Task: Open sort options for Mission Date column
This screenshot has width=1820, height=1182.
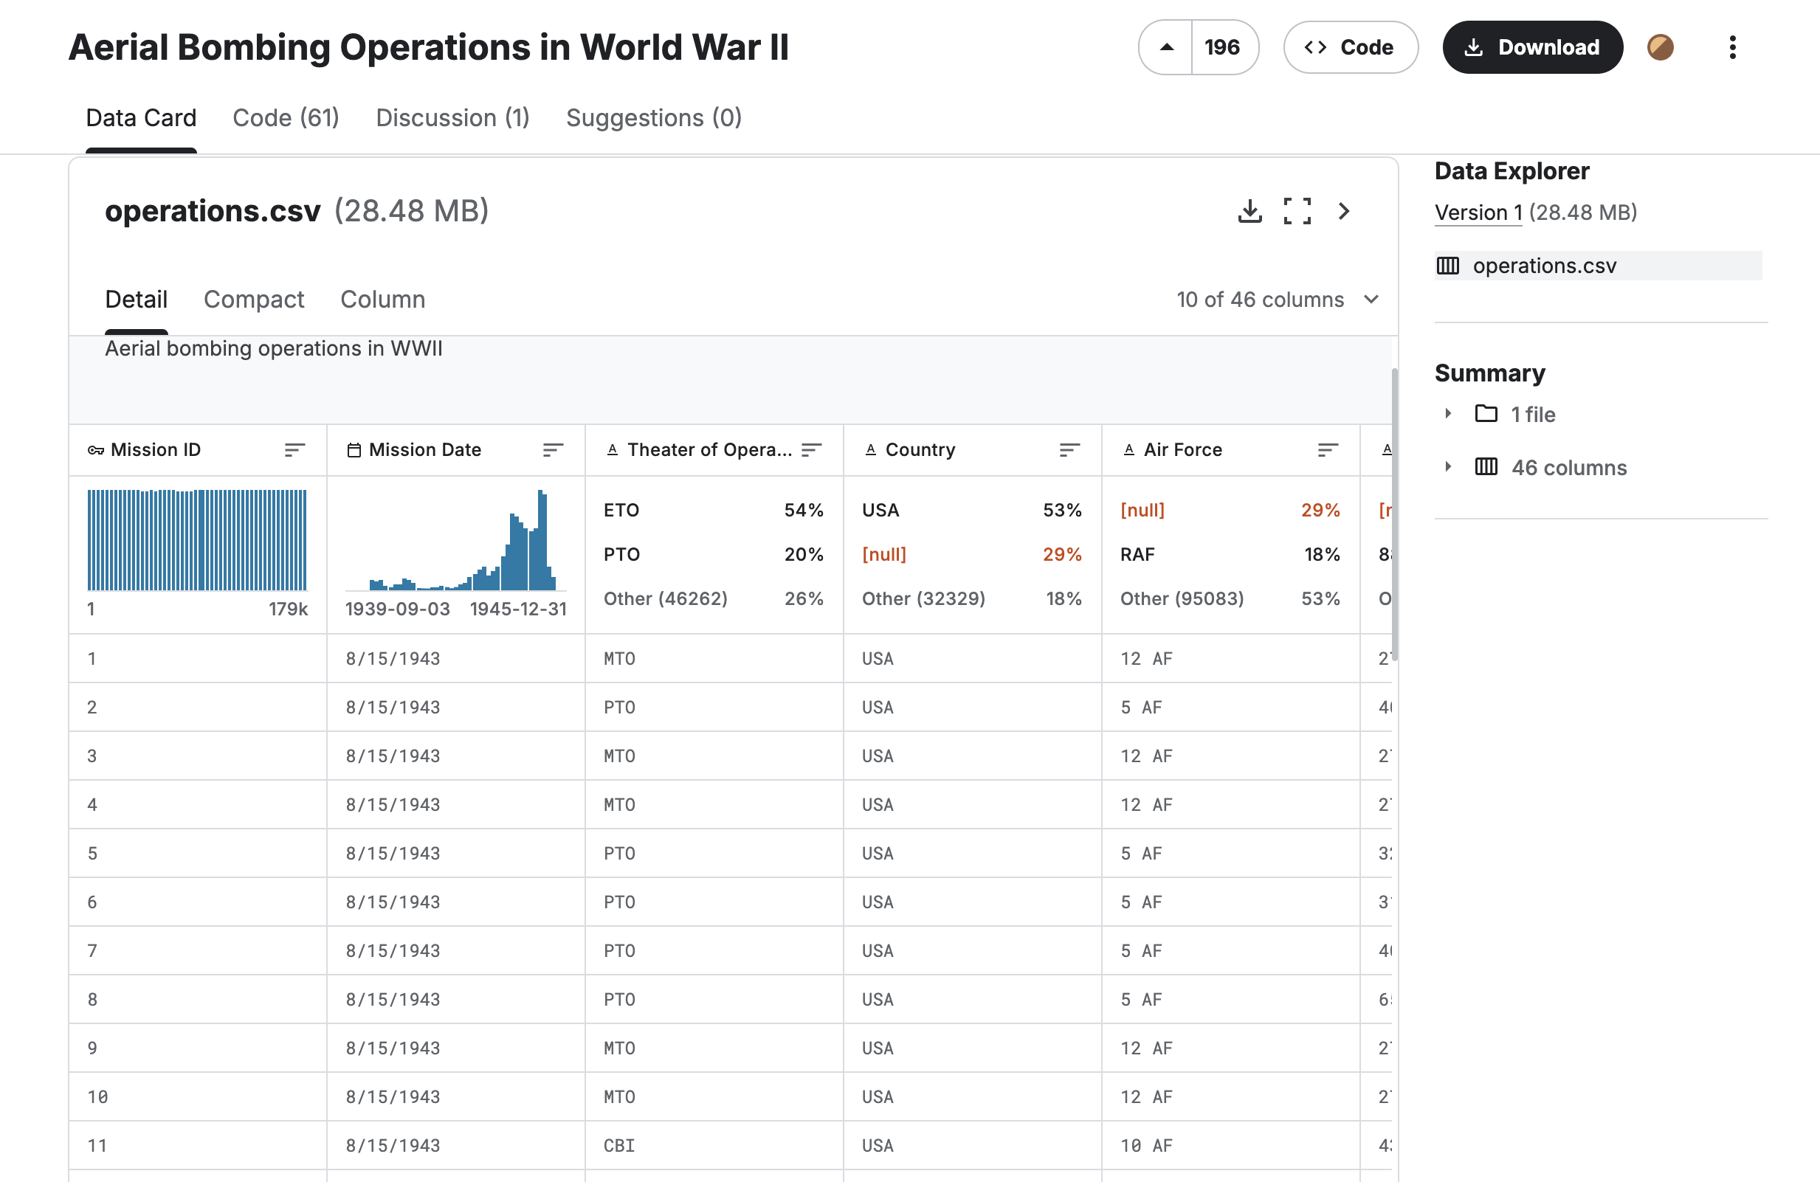Action: pos(552,450)
